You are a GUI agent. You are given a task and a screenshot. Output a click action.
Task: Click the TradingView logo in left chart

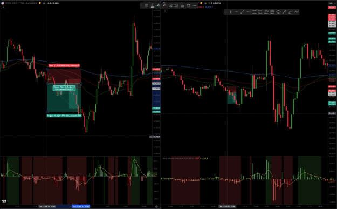pyautogui.click(x=4, y=201)
